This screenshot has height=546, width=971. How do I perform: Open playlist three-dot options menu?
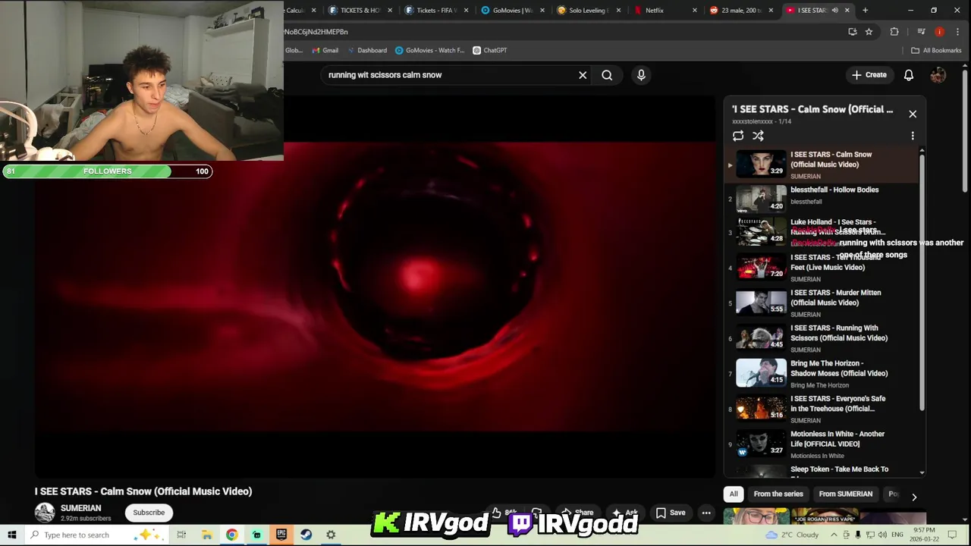[x=913, y=136]
